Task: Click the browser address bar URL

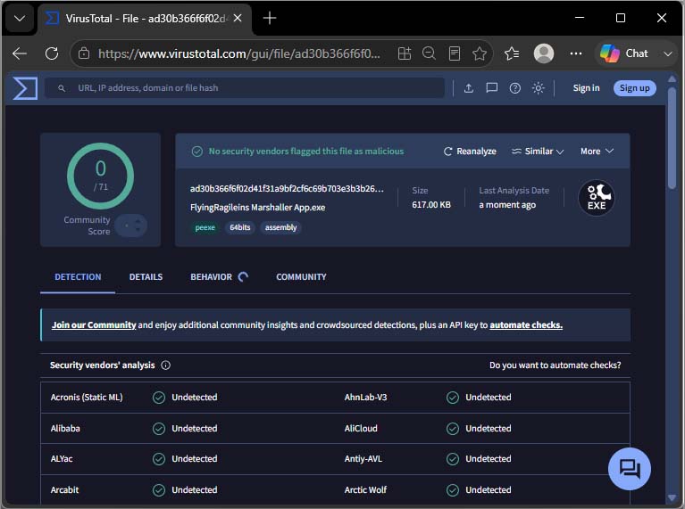Action: point(239,53)
